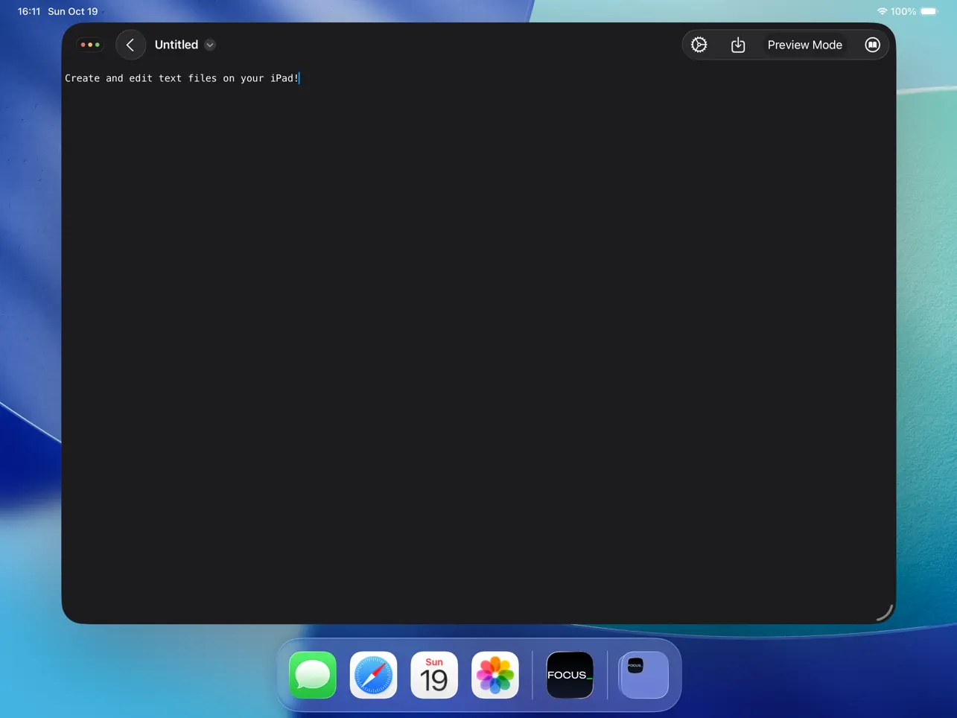Expand the Untitled document title chevron

pyautogui.click(x=209, y=45)
